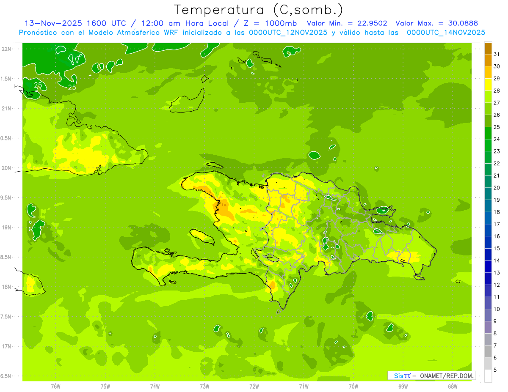
Task: Select the '13-Nov-2025 1600 UTC' timestamp text
Action: [x=75, y=24]
